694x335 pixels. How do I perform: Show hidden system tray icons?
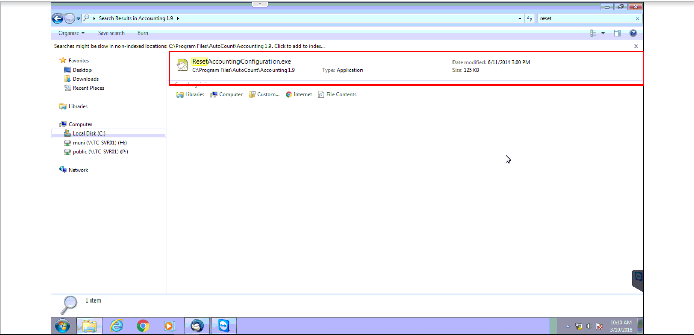[568, 326]
